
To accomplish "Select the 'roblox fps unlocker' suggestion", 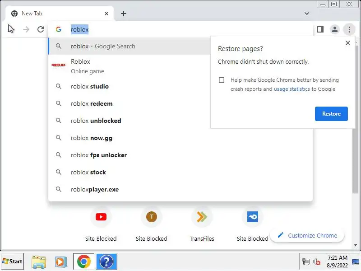I will coord(180,155).
